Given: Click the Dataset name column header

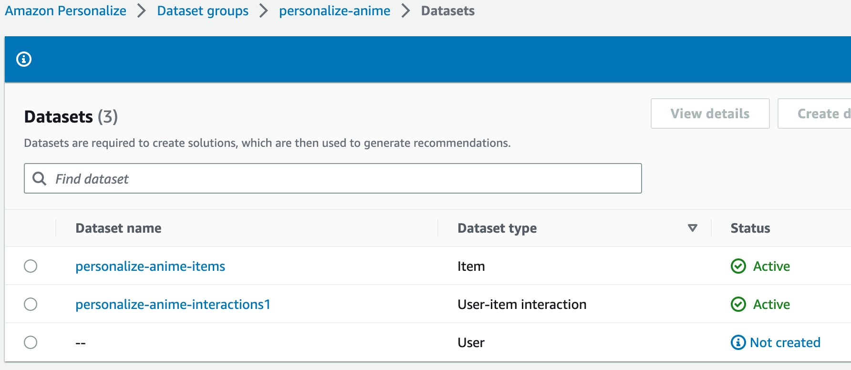Looking at the screenshot, I should click(x=118, y=228).
